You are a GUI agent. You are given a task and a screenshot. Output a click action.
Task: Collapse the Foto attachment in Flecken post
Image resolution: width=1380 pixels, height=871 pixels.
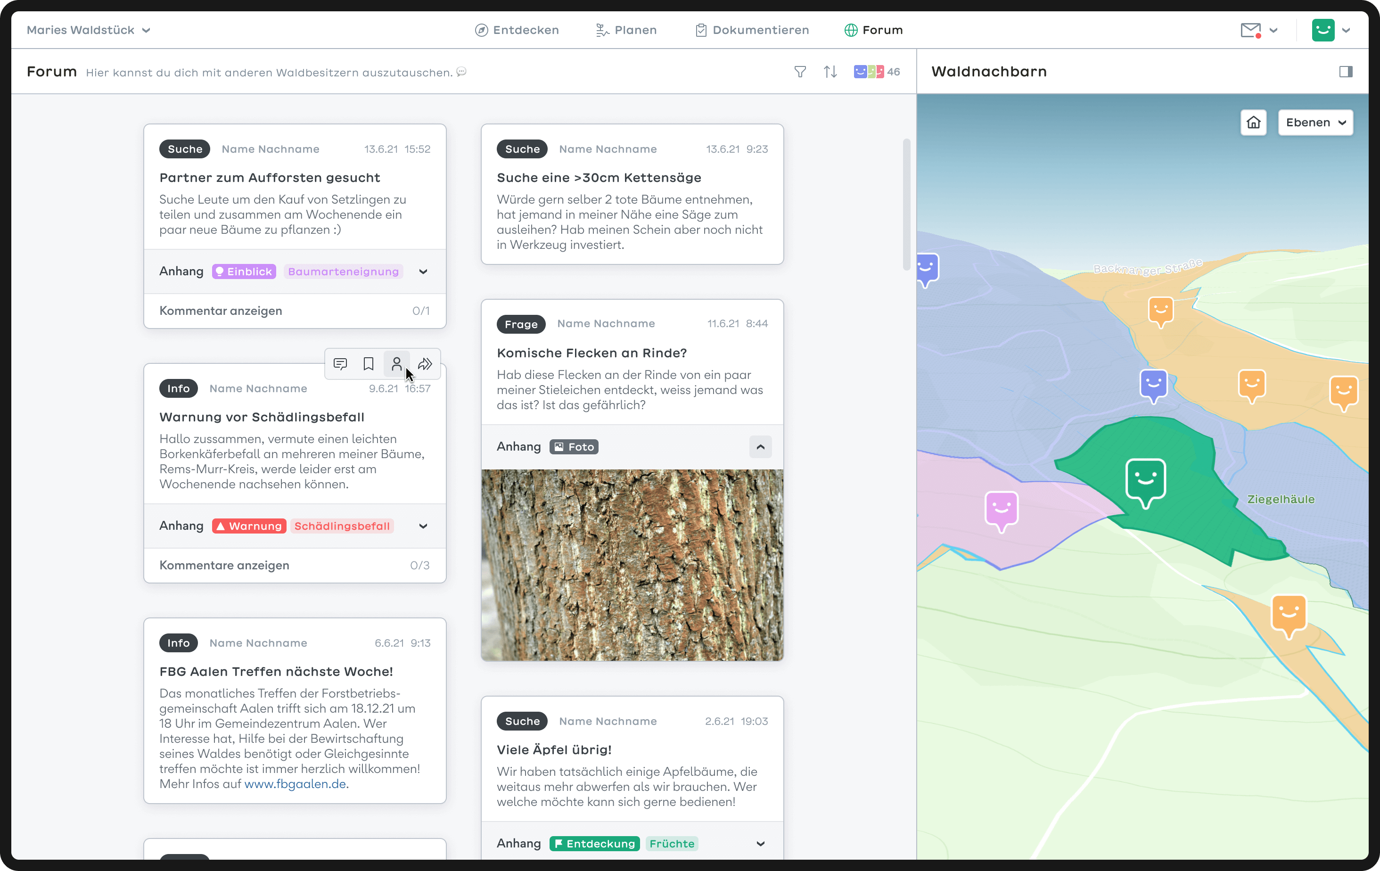click(760, 446)
